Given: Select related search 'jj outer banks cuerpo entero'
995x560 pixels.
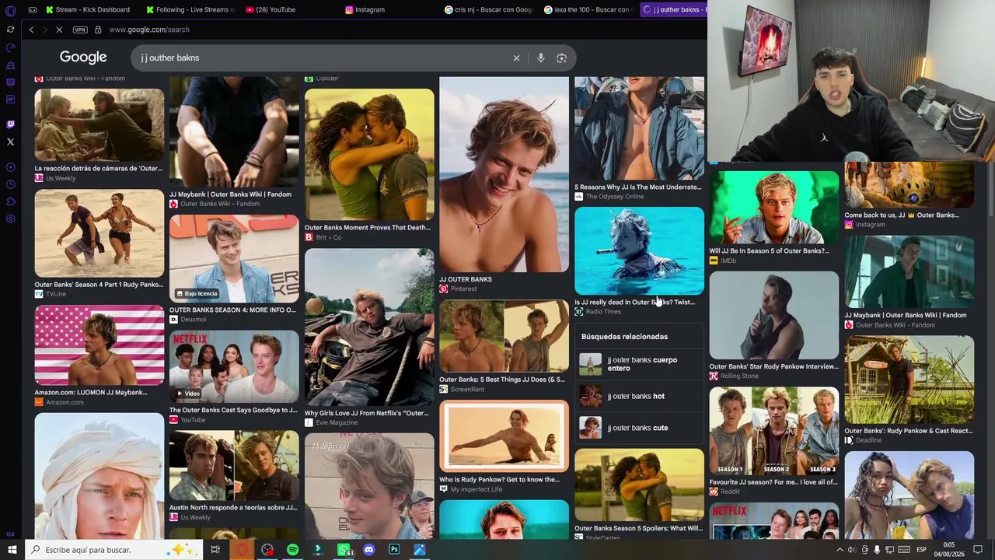Looking at the screenshot, I should point(639,364).
